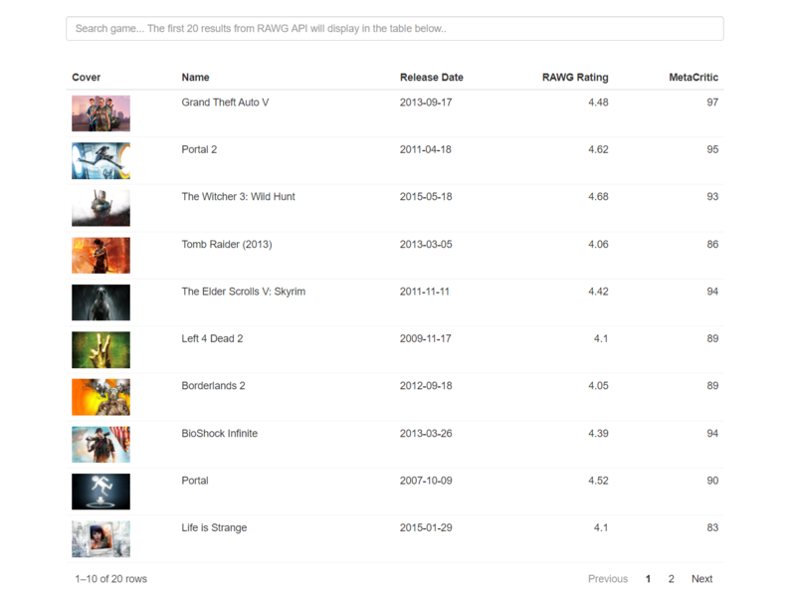Select the Tomb Raider (2013) name
Screen dimensions: 796x597
[x=227, y=244]
